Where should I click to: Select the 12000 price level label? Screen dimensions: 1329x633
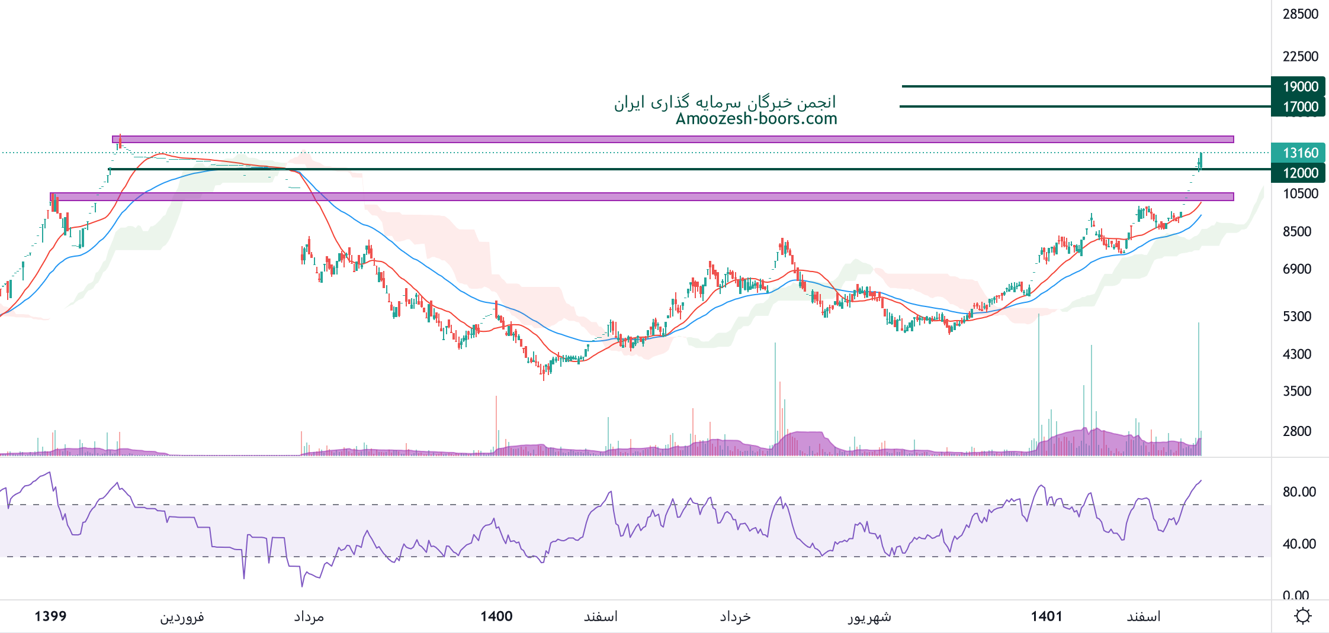1300,173
